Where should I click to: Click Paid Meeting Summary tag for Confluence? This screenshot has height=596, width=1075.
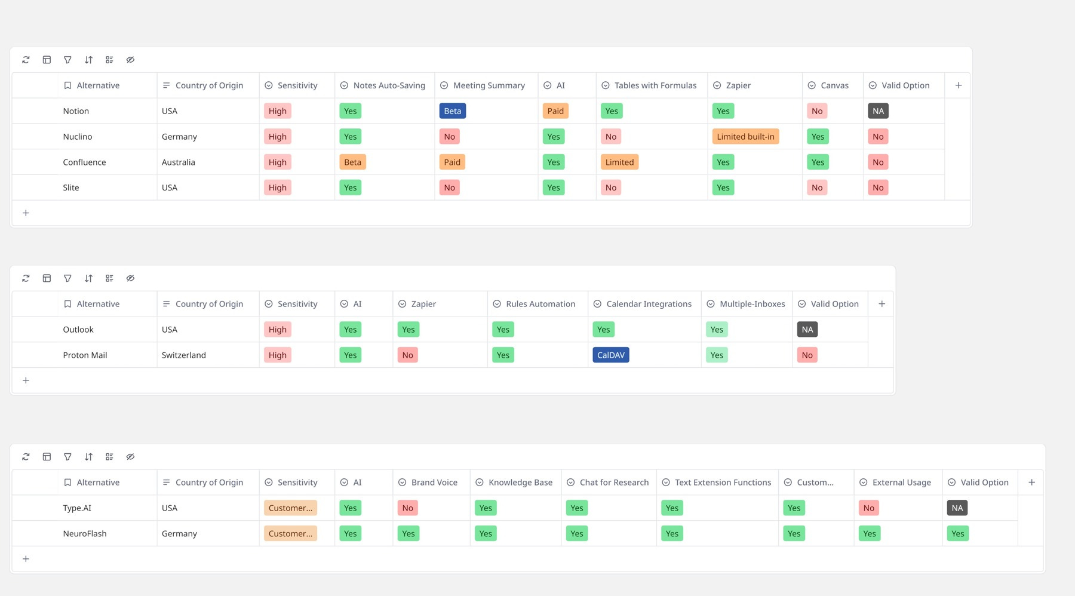452,162
